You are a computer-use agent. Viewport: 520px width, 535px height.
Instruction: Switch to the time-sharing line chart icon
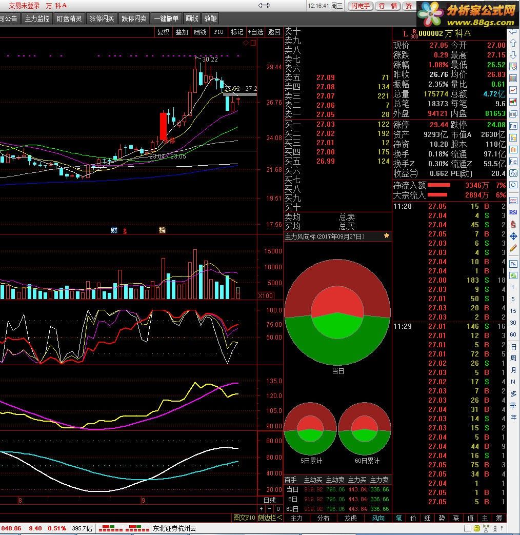513,90
